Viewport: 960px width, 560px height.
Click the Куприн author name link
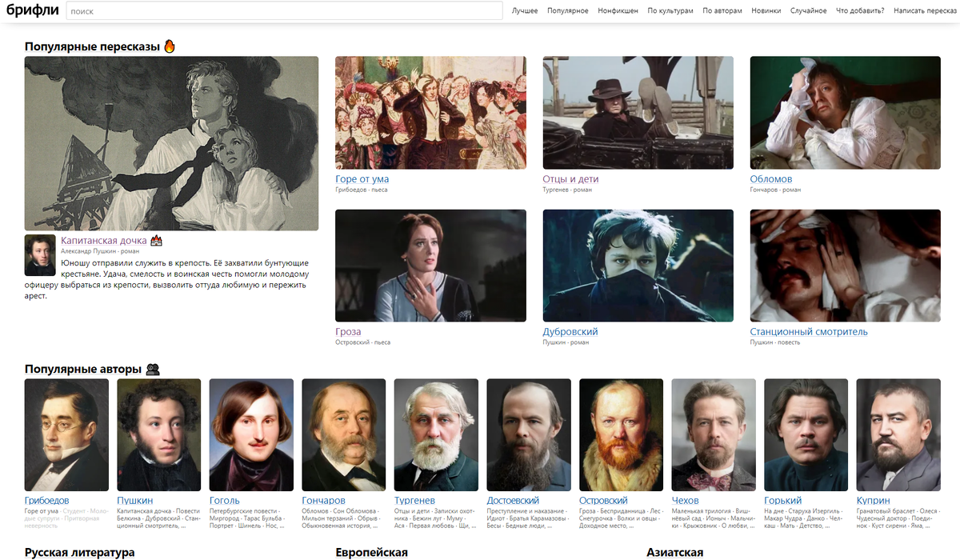point(874,501)
